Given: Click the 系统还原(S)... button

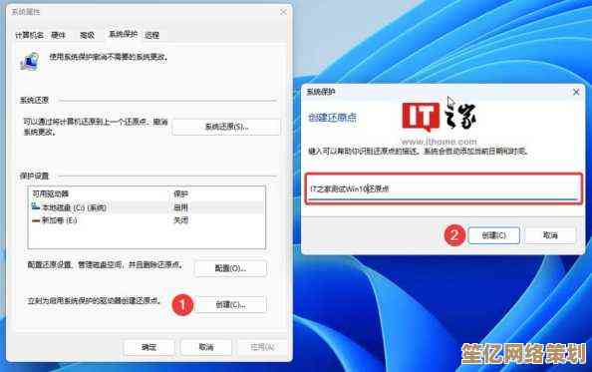Looking at the screenshot, I should [x=226, y=127].
